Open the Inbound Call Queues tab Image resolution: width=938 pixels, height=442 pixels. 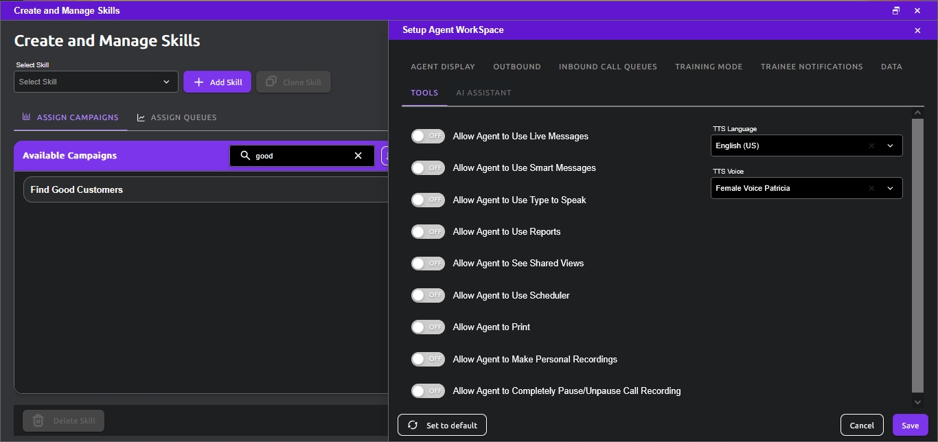click(608, 67)
